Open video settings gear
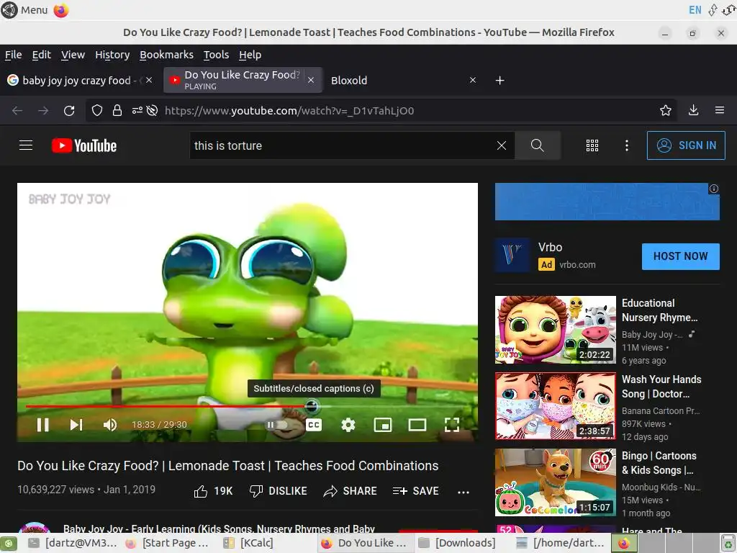737x553 pixels. click(348, 425)
